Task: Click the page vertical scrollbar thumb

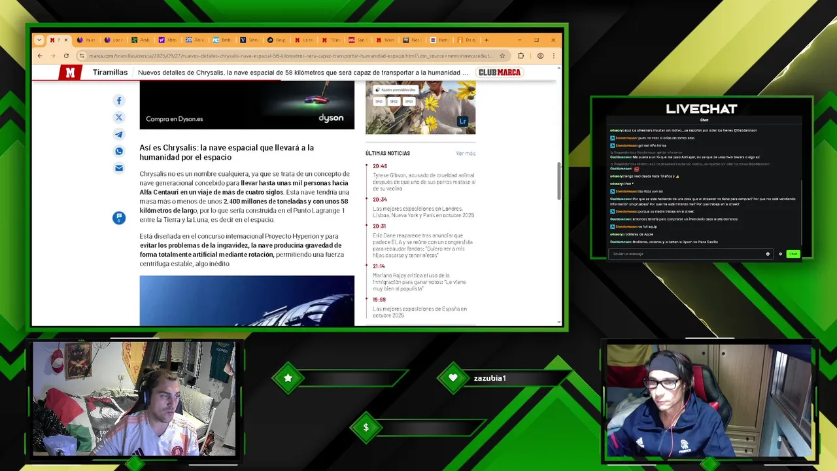Action: coord(558,182)
